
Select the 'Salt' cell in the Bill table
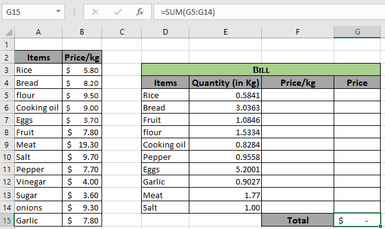pyautogui.click(x=165, y=207)
